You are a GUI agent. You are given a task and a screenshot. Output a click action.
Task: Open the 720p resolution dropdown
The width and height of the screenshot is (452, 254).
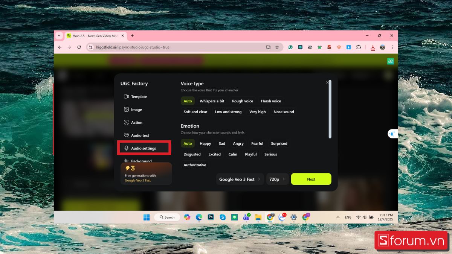[277, 179]
